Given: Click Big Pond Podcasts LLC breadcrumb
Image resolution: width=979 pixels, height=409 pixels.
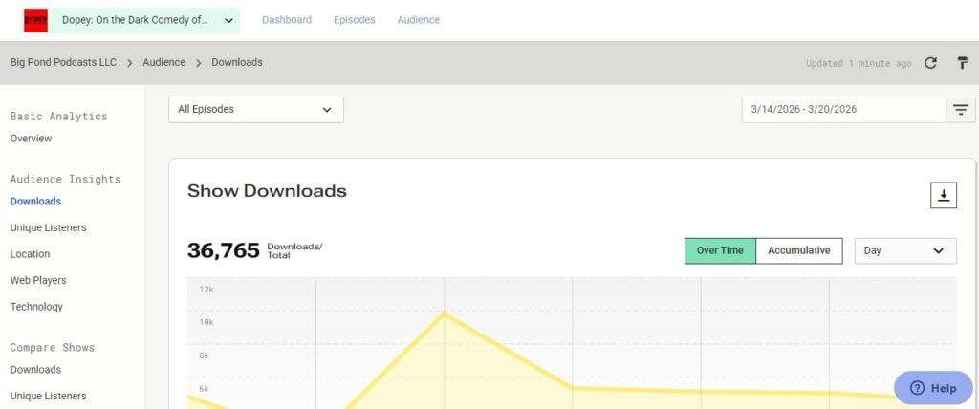Looking at the screenshot, I should point(63,62).
